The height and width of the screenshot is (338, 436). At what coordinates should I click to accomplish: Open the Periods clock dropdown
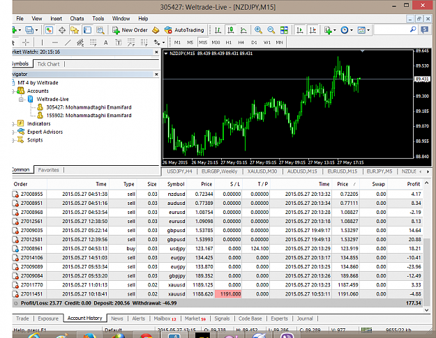coord(347,30)
